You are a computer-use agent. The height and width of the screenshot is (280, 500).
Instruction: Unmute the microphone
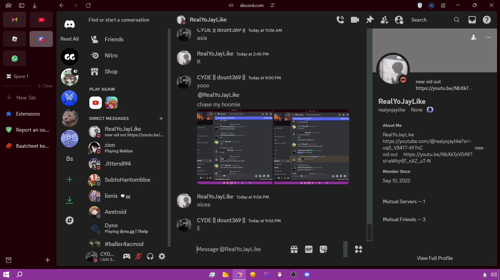point(138,257)
